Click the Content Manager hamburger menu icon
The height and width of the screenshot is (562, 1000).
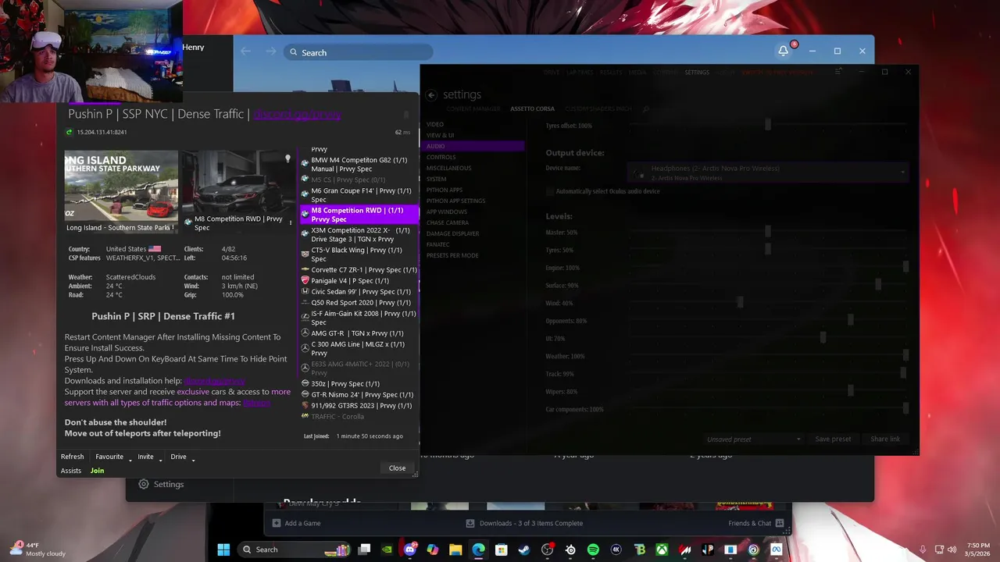point(838,72)
